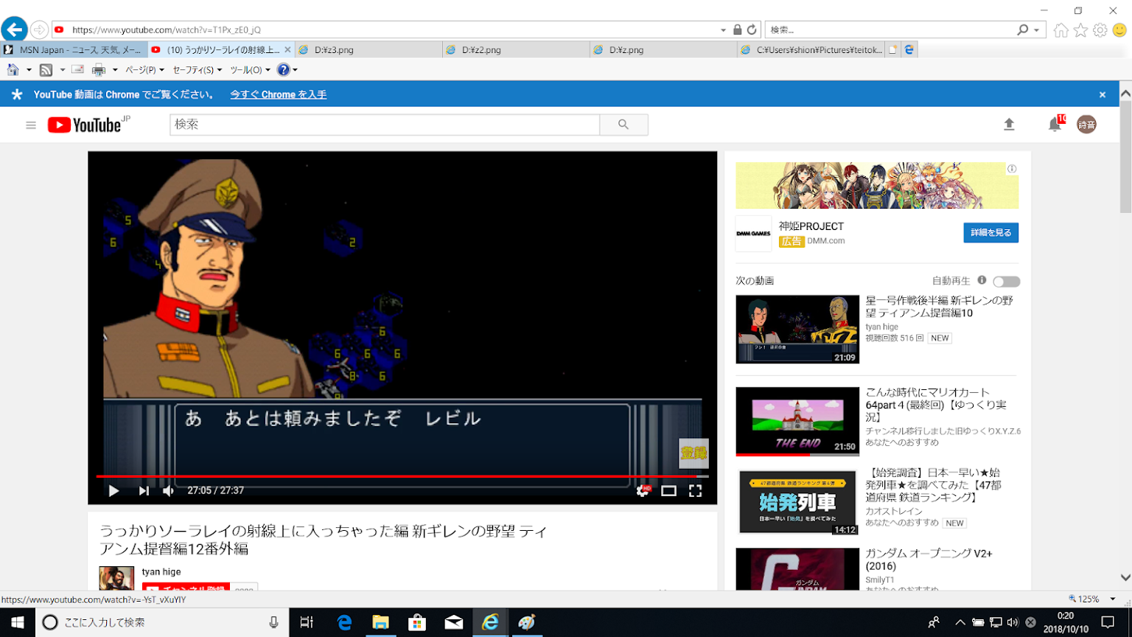Open File Explorer from the taskbar

click(380, 622)
